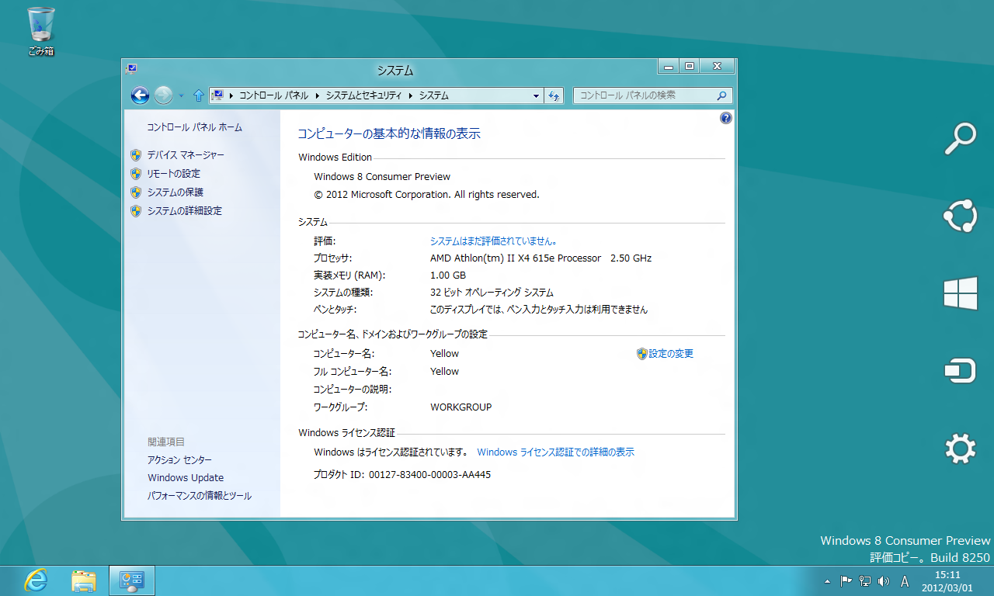Open the Recycle Bin on the desktop
The height and width of the screenshot is (596, 994).
40,31
